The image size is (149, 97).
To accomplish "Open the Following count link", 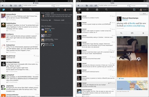I will pos(46,20).
